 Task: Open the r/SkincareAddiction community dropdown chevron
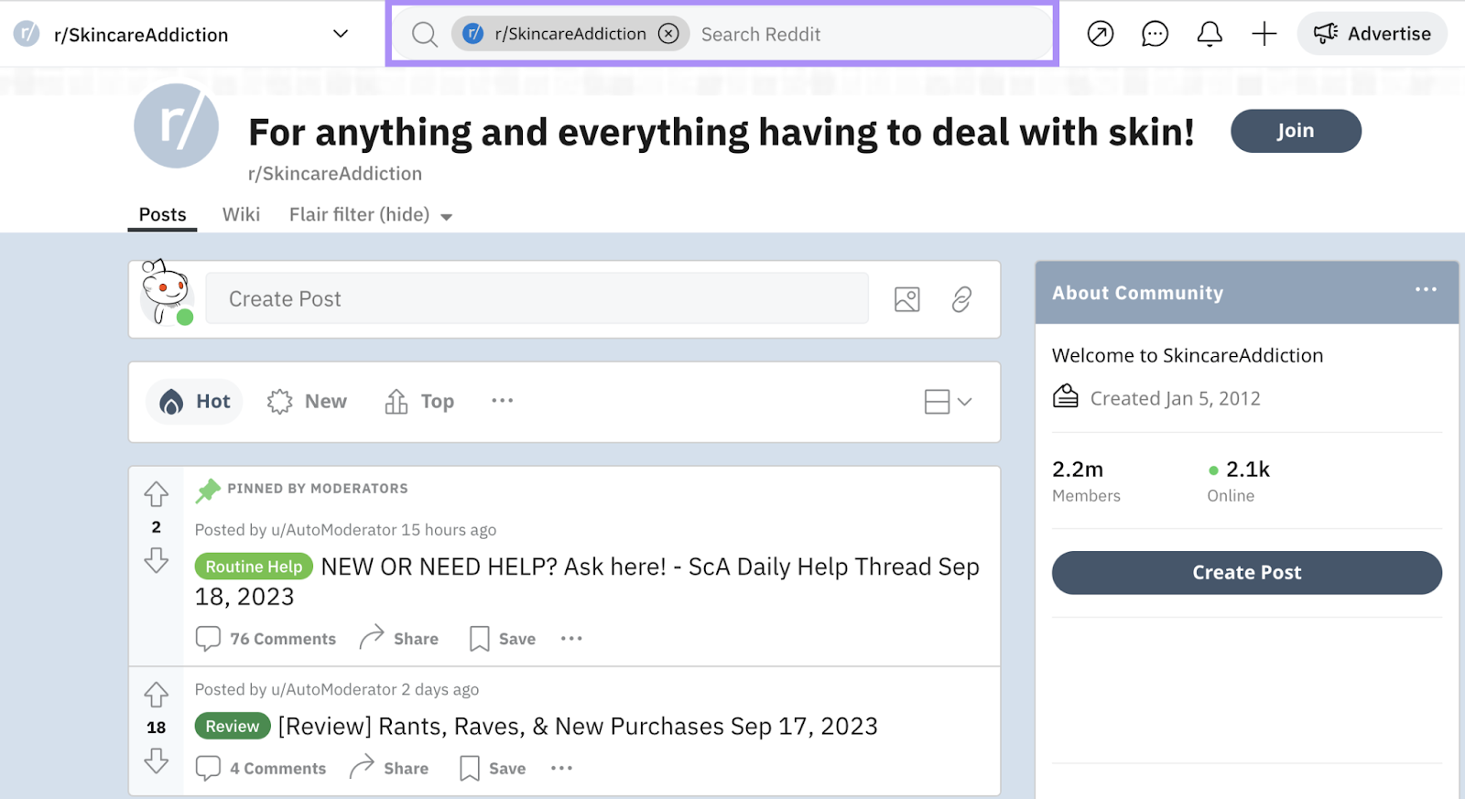(x=341, y=34)
